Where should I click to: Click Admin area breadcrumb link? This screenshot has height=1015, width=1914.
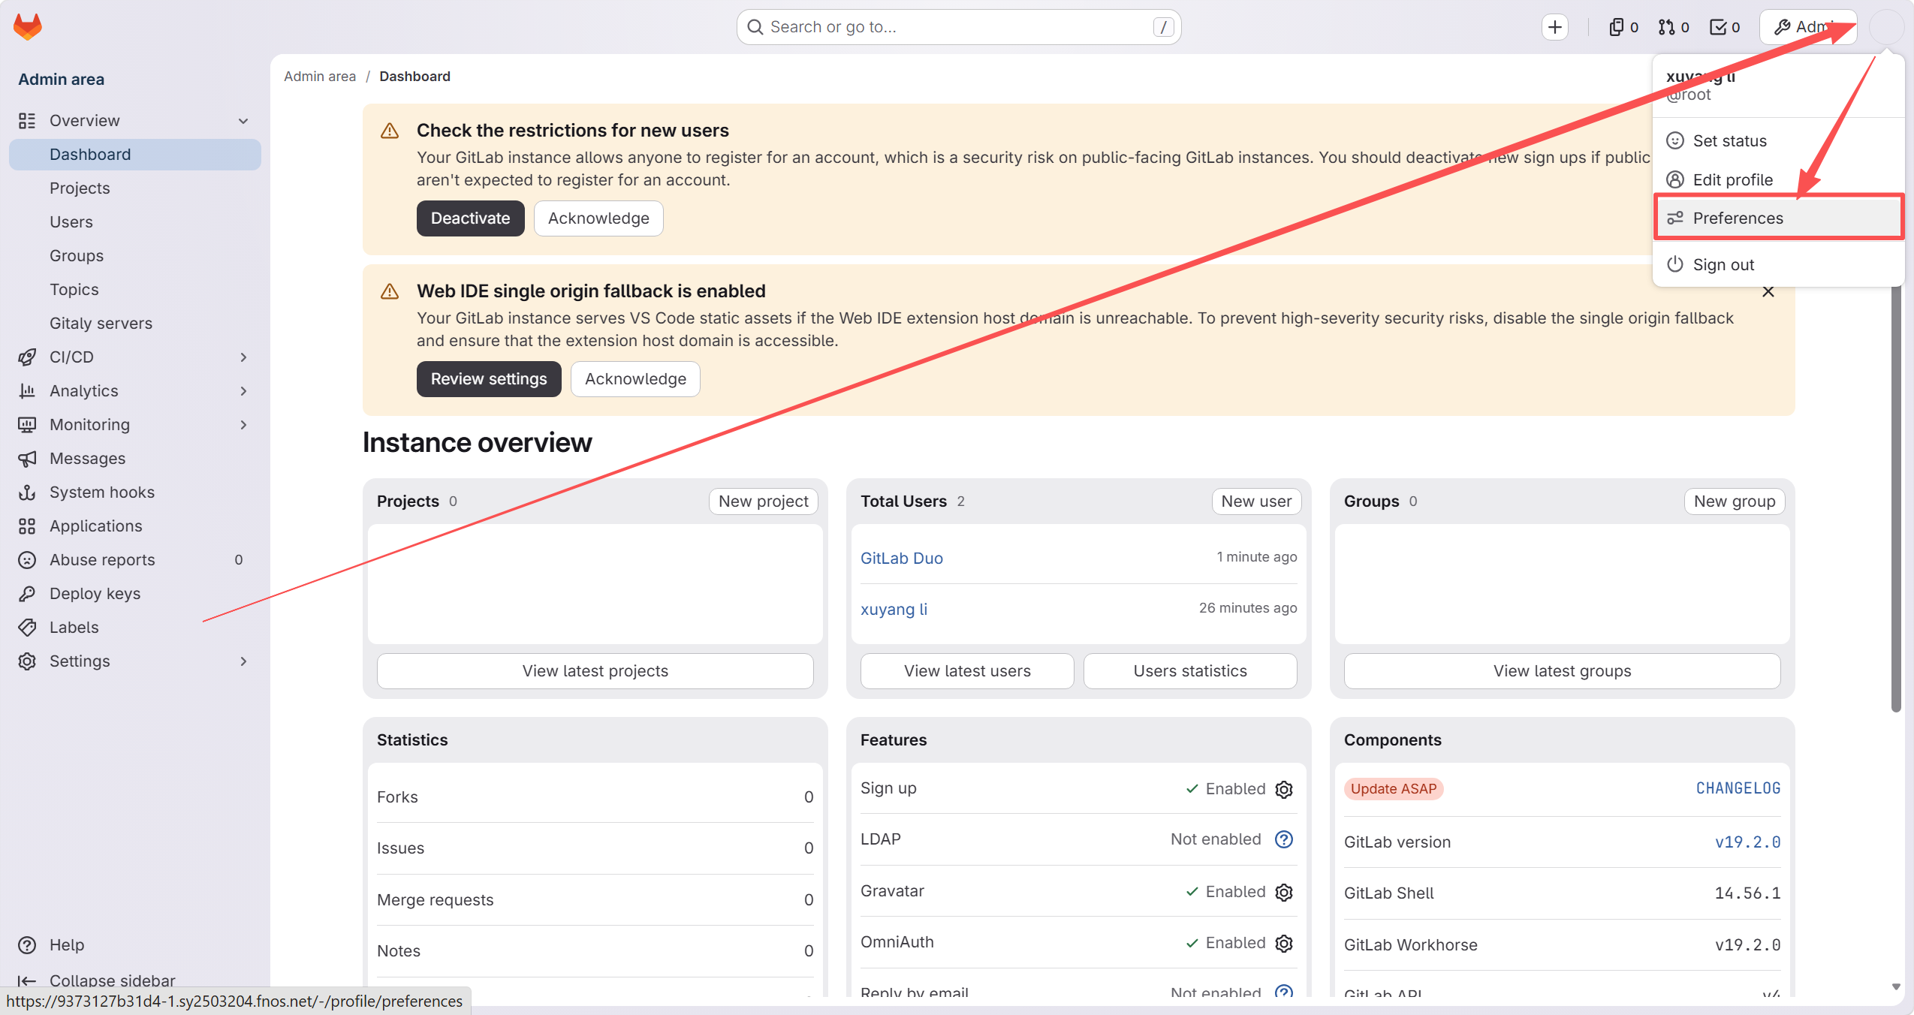[320, 77]
